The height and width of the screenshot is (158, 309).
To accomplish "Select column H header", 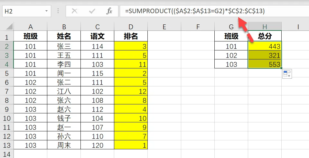I will [x=265, y=27].
